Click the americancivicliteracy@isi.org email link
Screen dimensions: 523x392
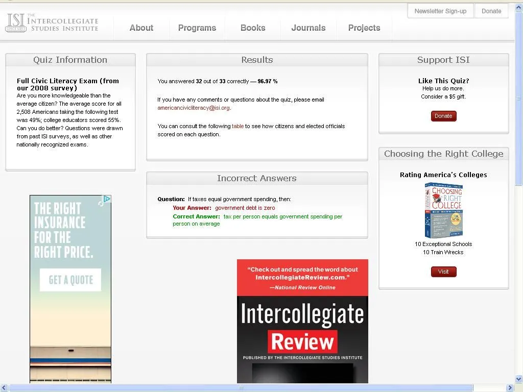coord(194,108)
